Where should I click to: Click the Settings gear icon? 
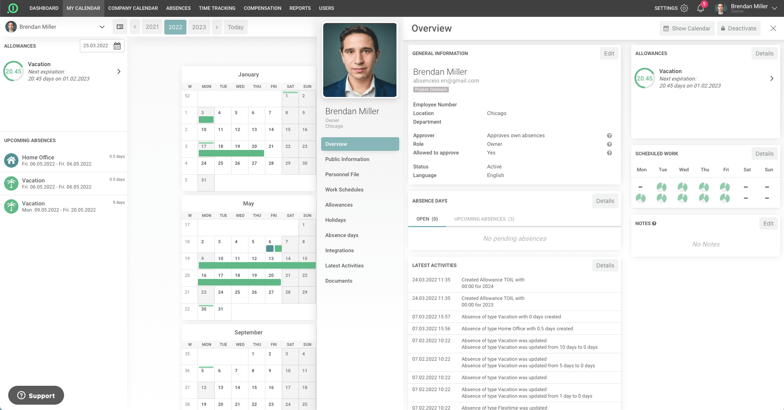684,8
